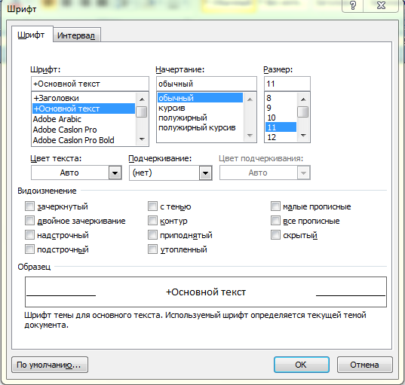Select обычный style in list
The height and width of the screenshot is (385, 405).
click(200, 98)
